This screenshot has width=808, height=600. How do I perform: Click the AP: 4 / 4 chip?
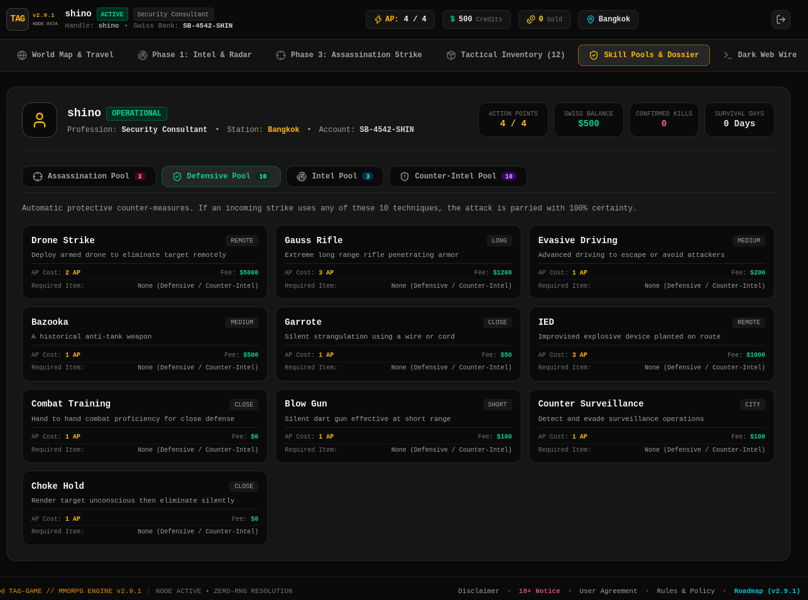pos(400,19)
